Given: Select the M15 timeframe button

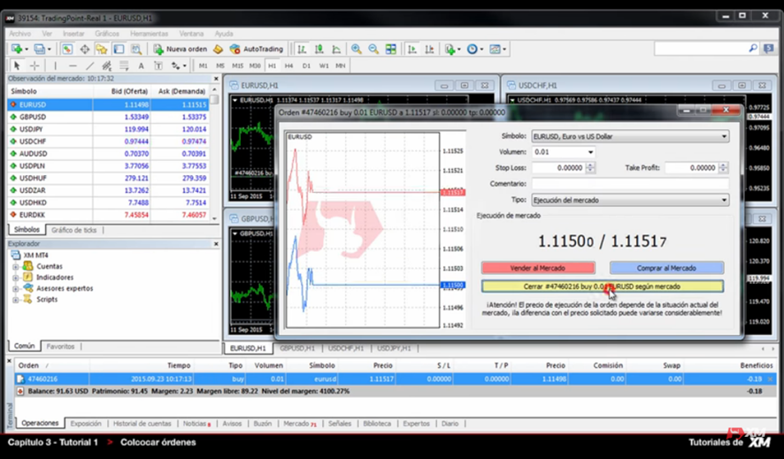Looking at the screenshot, I should point(237,65).
